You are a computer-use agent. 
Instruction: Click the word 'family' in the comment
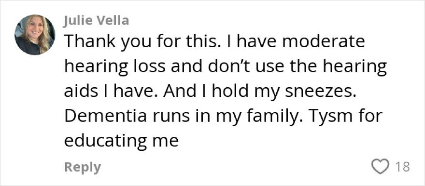[272, 117]
